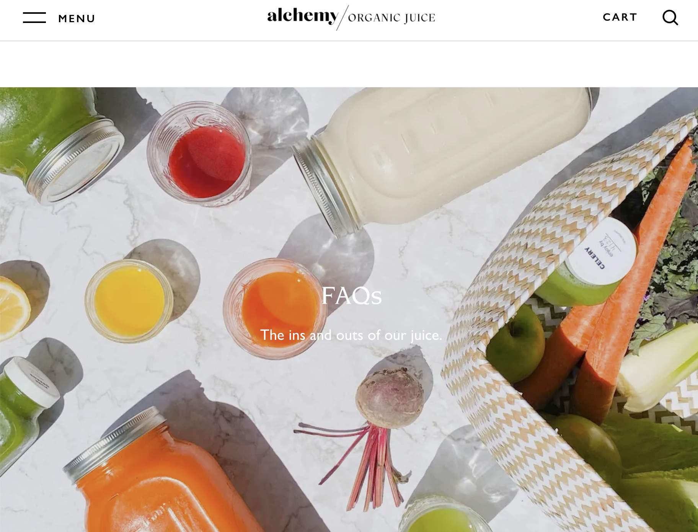
Task: Click the 'The ins and outs of our juice' subtitle
Action: click(x=351, y=335)
